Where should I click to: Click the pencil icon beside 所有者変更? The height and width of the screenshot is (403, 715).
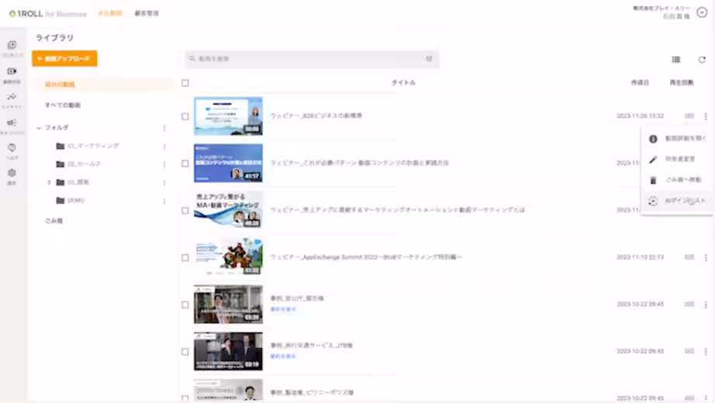[x=653, y=160]
